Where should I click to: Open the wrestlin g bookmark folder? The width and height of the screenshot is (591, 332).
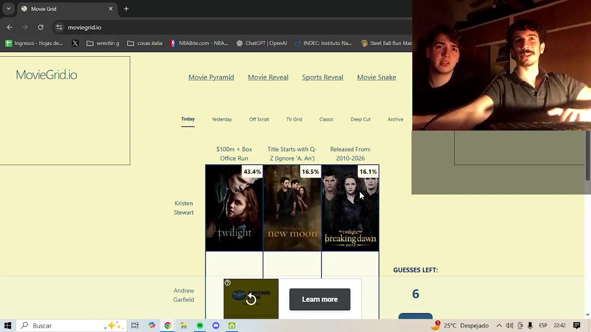click(x=103, y=43)
